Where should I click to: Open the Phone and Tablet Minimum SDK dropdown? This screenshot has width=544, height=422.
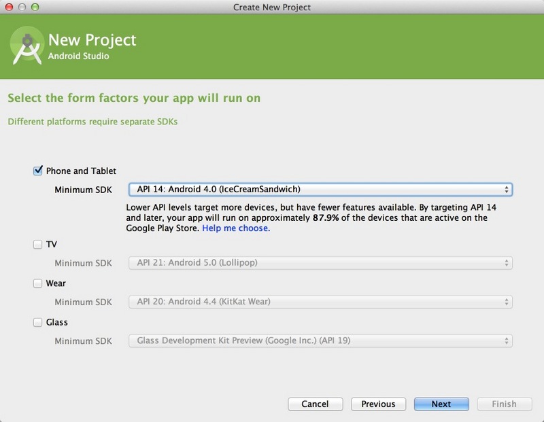(320, 190)
